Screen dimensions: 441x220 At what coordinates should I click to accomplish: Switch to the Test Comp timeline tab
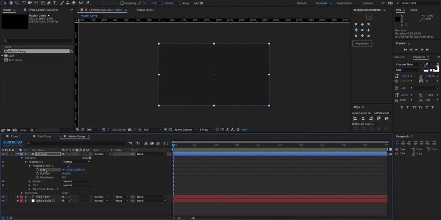[x=45, y=136]
